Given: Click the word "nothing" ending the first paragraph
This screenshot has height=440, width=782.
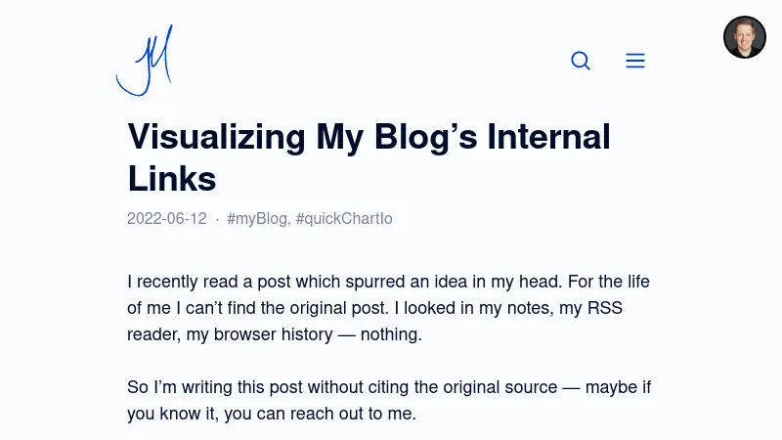Looking at the screenshot, I should (389, 334).
